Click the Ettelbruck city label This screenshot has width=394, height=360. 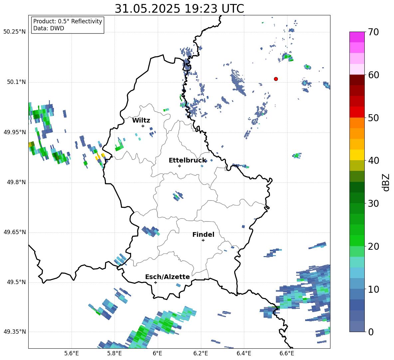coord(187,161)
